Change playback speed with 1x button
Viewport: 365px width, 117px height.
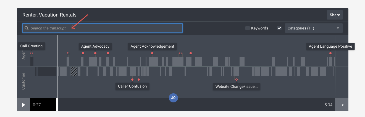click(x=342, y=105)
